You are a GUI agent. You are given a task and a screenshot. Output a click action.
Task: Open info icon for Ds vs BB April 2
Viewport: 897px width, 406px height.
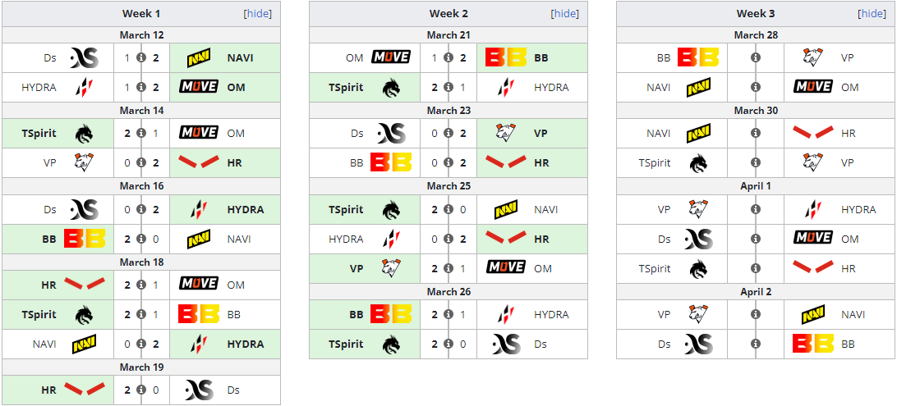(756, 344)
